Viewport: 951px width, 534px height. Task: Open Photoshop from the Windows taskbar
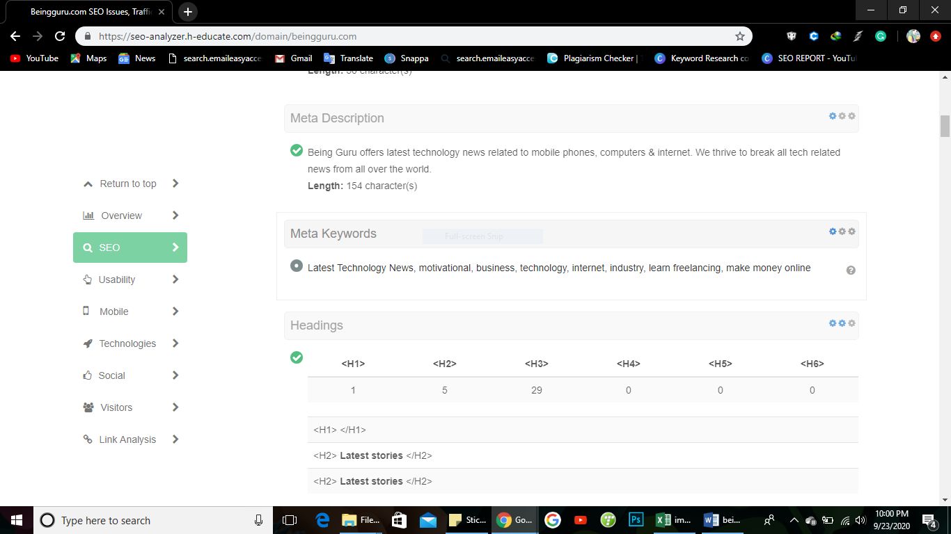tap(635, 520)
